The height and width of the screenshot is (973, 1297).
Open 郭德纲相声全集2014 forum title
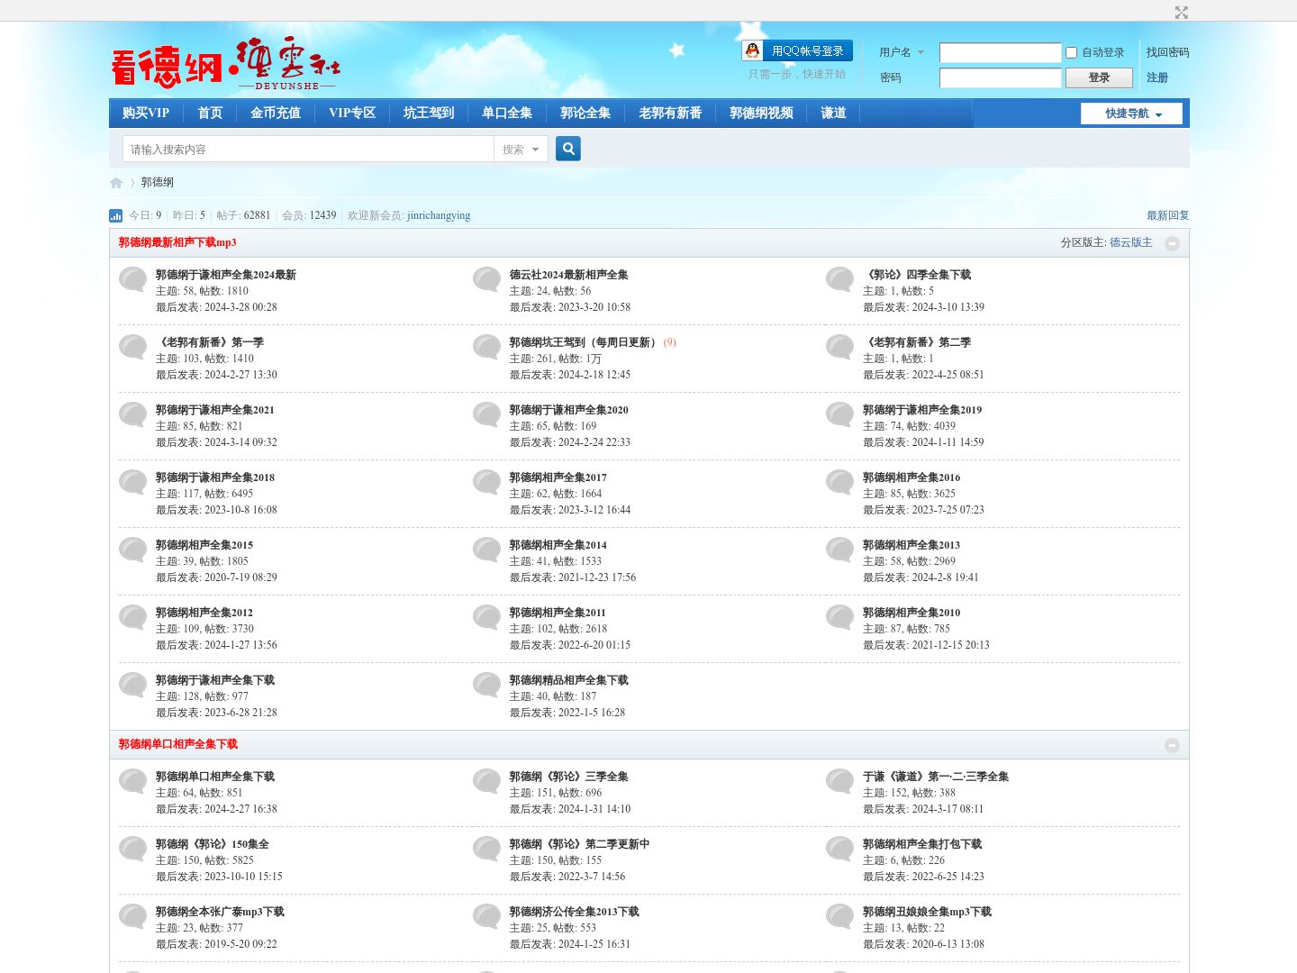[558, 545]
